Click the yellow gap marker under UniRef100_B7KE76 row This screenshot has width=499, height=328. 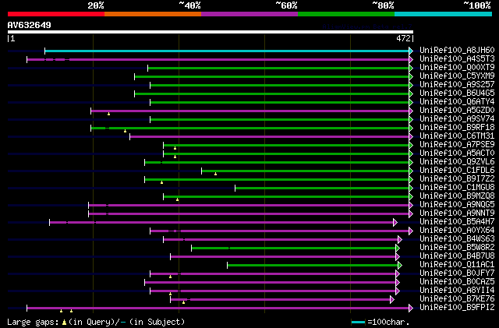pos(184,302)
